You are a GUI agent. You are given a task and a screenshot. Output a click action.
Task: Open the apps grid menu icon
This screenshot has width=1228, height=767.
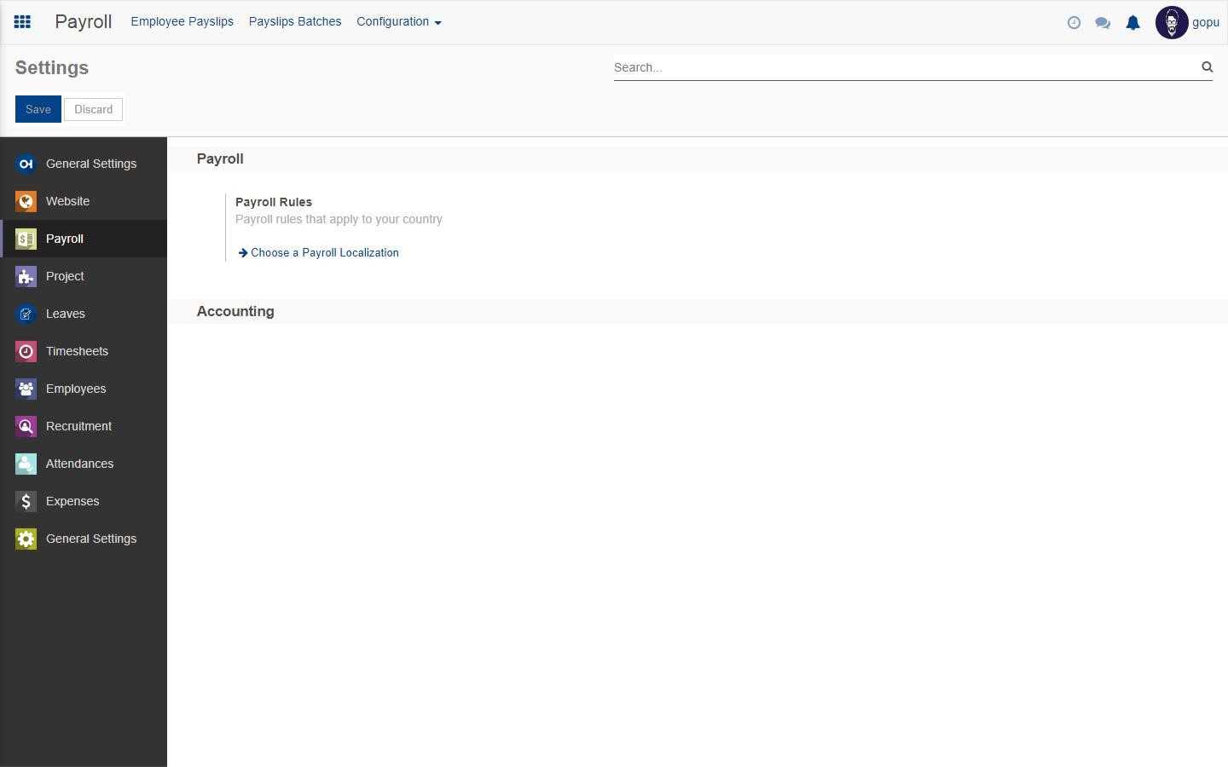pyautogui.click(x=22, y=22)
